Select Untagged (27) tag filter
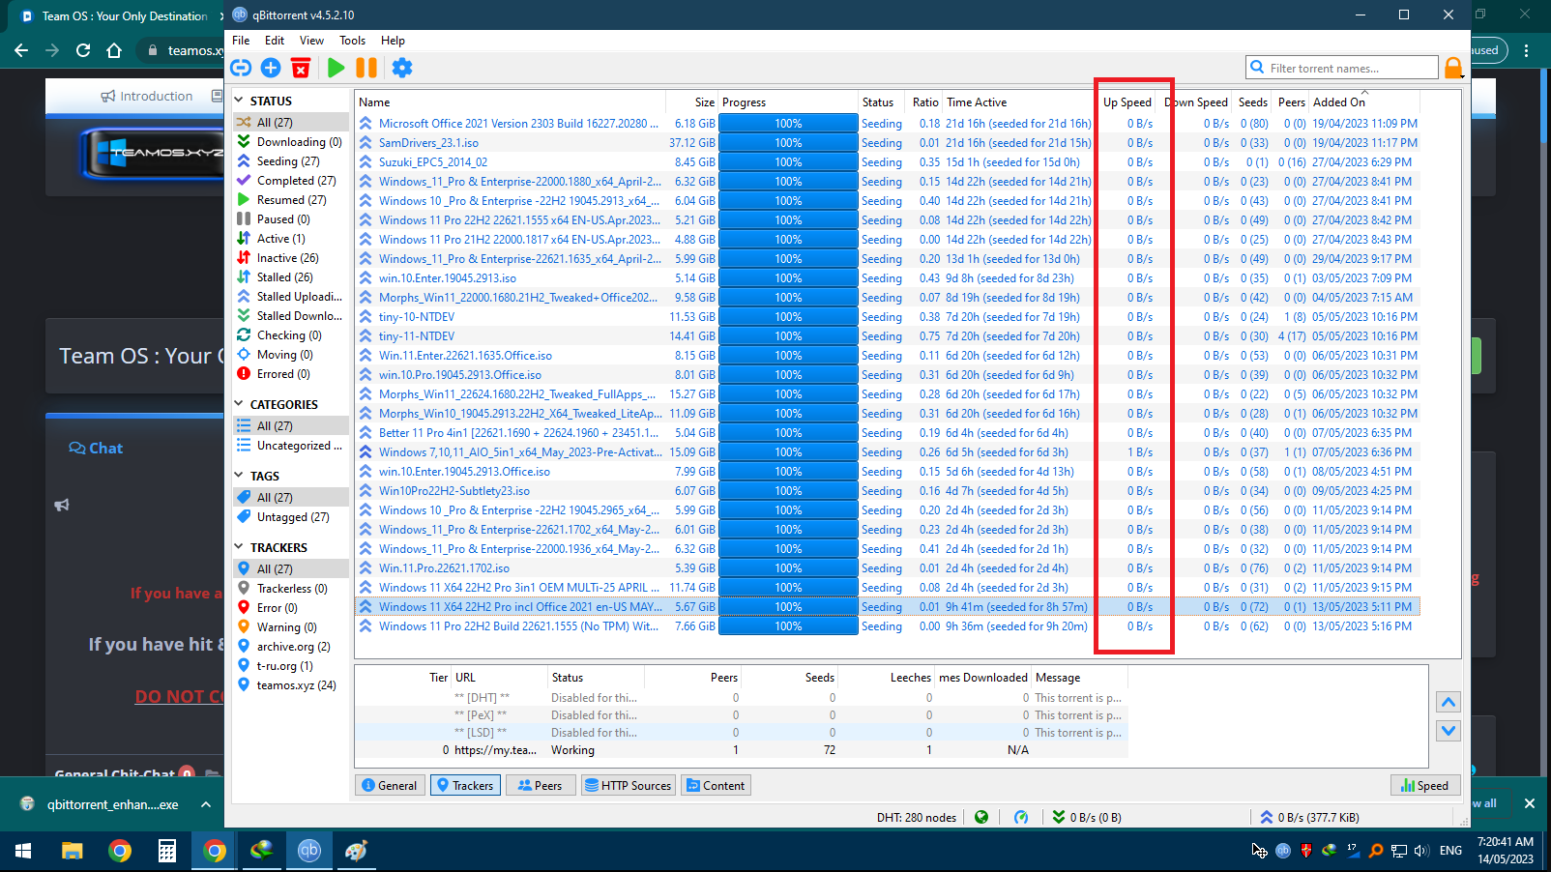Viewport: 1551px width, 872px height. [x=290, y=517]
